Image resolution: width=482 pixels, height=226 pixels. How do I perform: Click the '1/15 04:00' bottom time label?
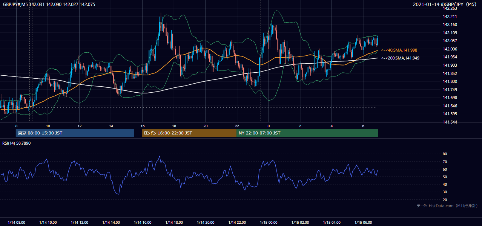pos(332,223)
